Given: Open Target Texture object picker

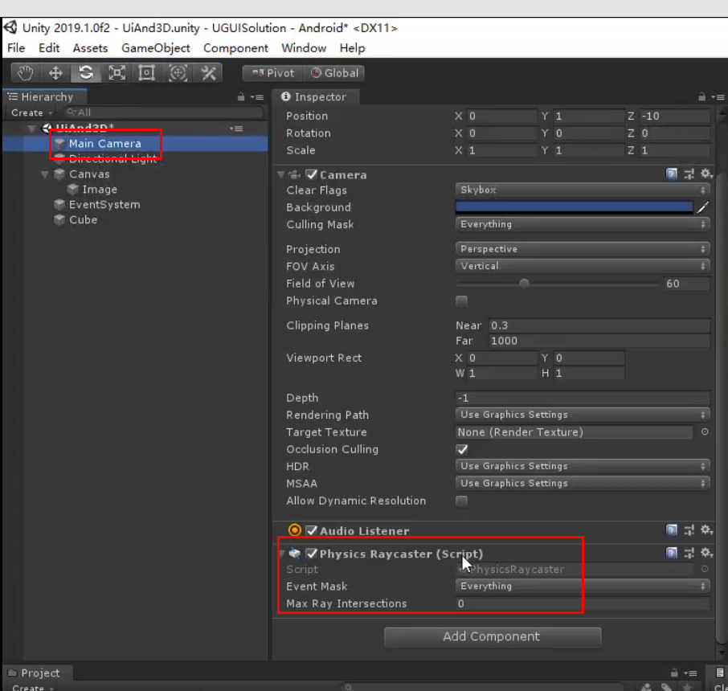Looking at the screenshot, I should click(705, 432).
